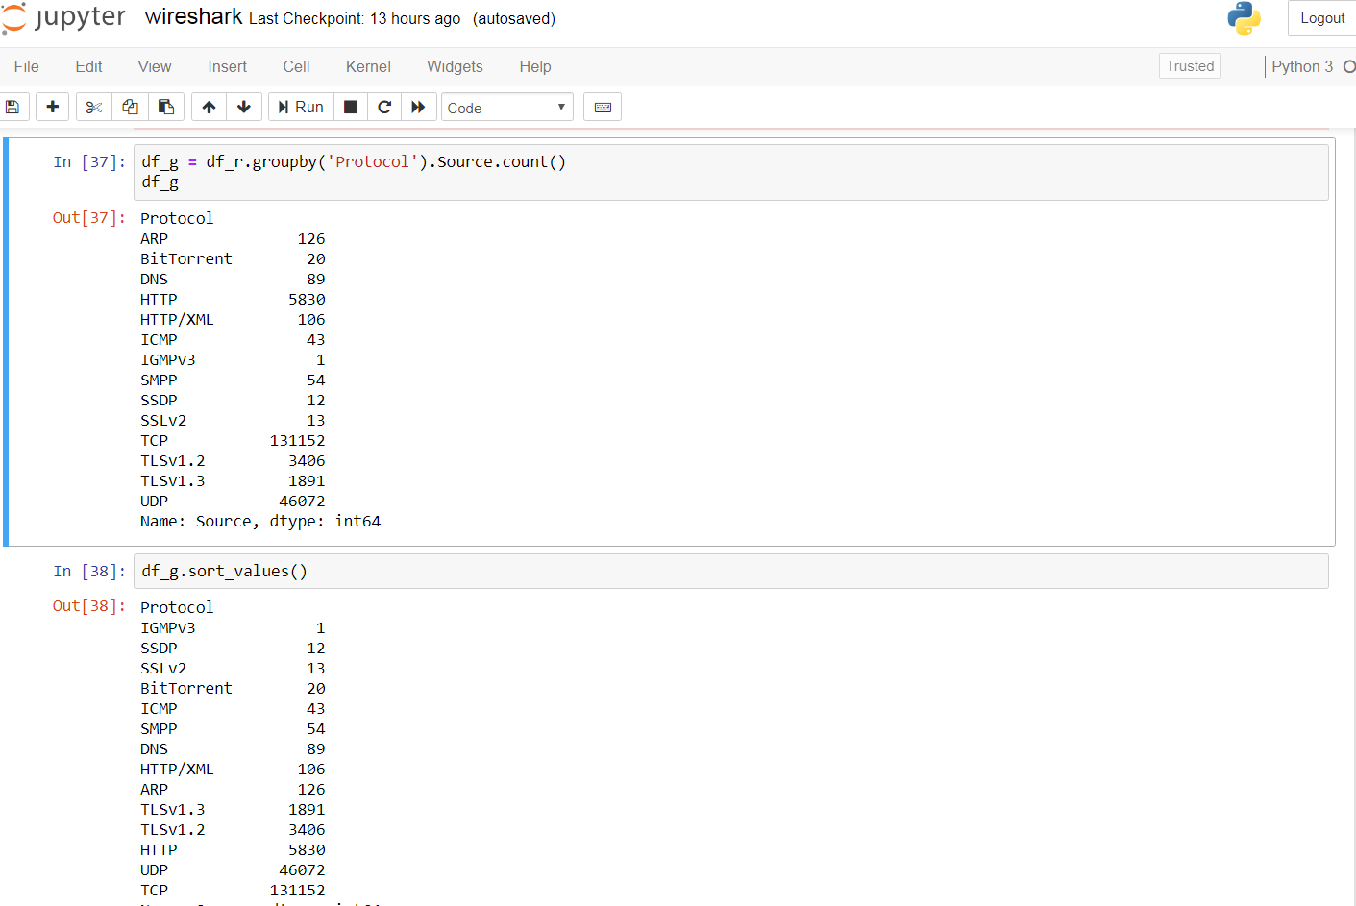Paste cells below using the paste icon
1356x906 pixels.
pyautogui.click(x=166, y=107)
